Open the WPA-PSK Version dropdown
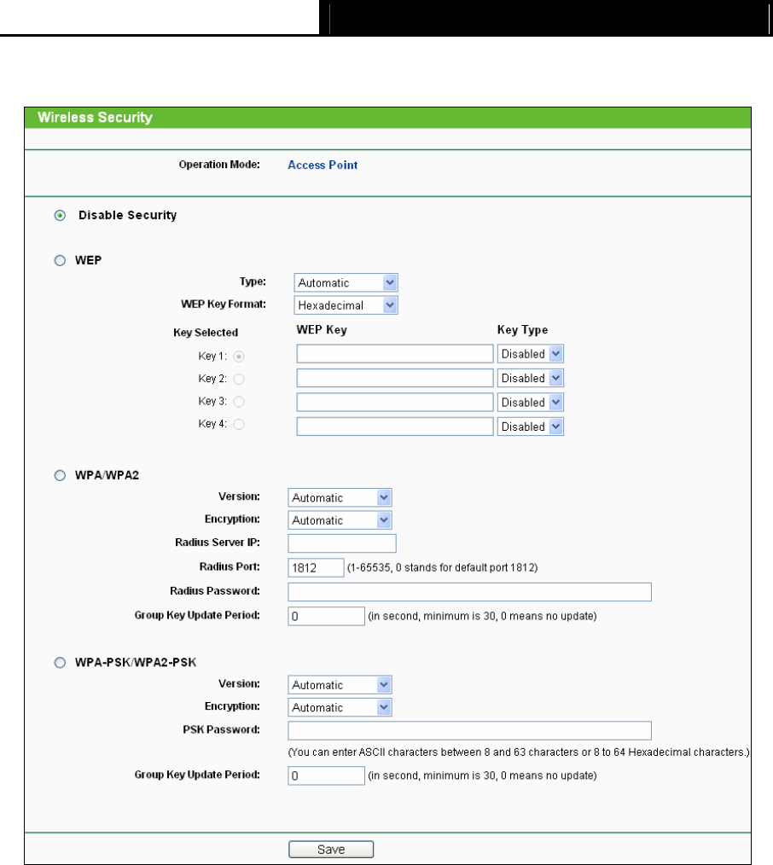773x865 pixels. (x=340, y=685)
